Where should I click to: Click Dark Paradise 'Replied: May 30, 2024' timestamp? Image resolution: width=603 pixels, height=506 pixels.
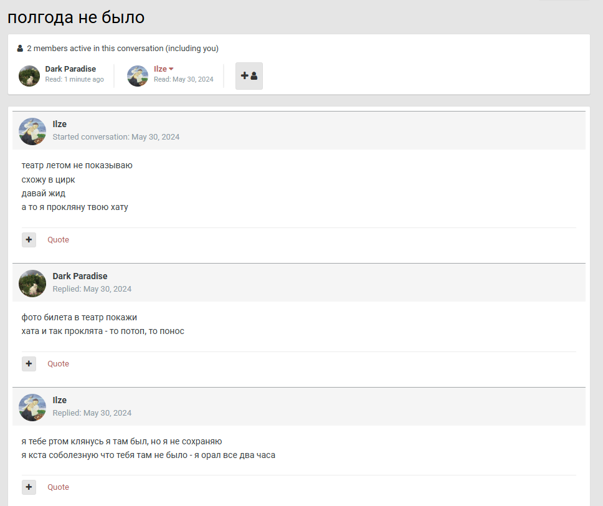point(92,289)
